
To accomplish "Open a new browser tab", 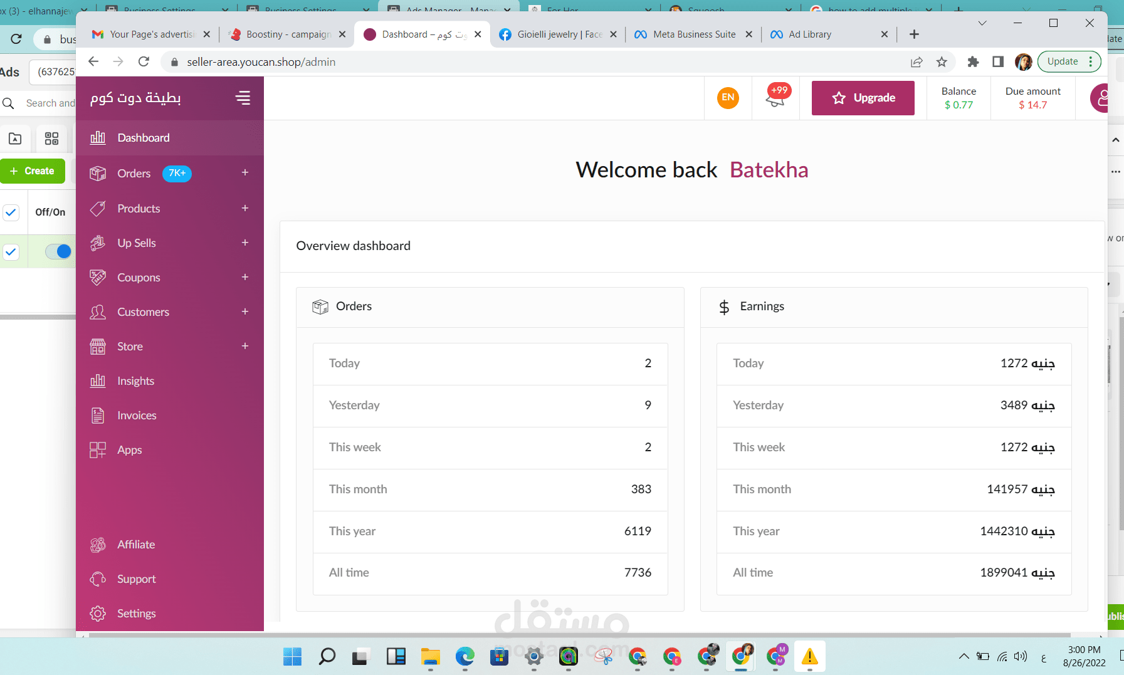I will [x=914, y=34].
